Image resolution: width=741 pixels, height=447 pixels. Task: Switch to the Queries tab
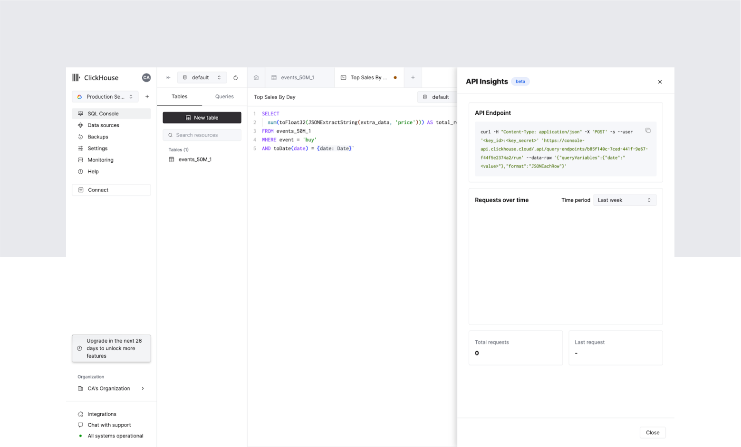tap(224, 97)
